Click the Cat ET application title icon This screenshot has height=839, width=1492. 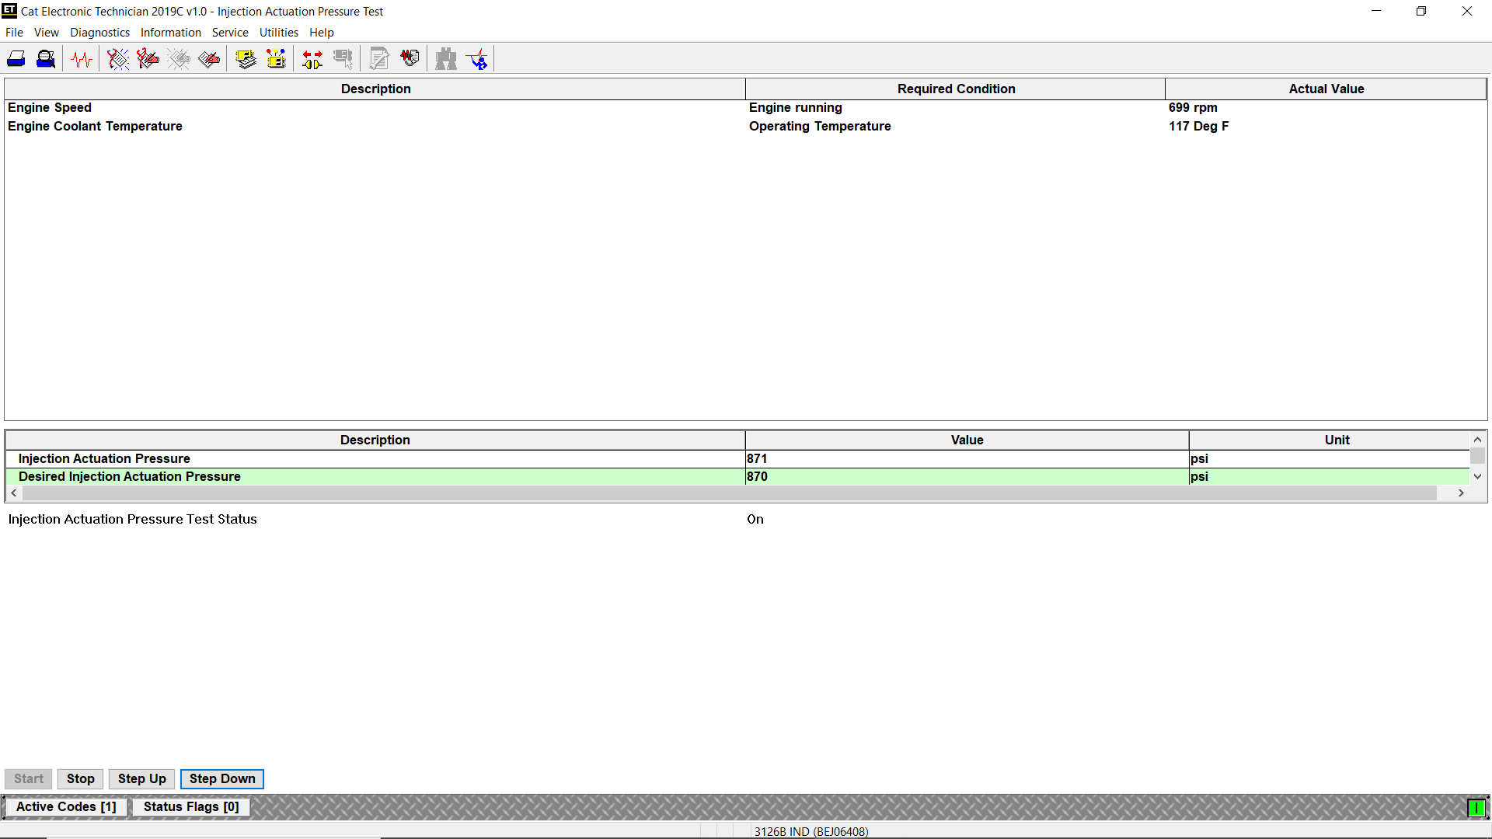(x=9, y=11)
